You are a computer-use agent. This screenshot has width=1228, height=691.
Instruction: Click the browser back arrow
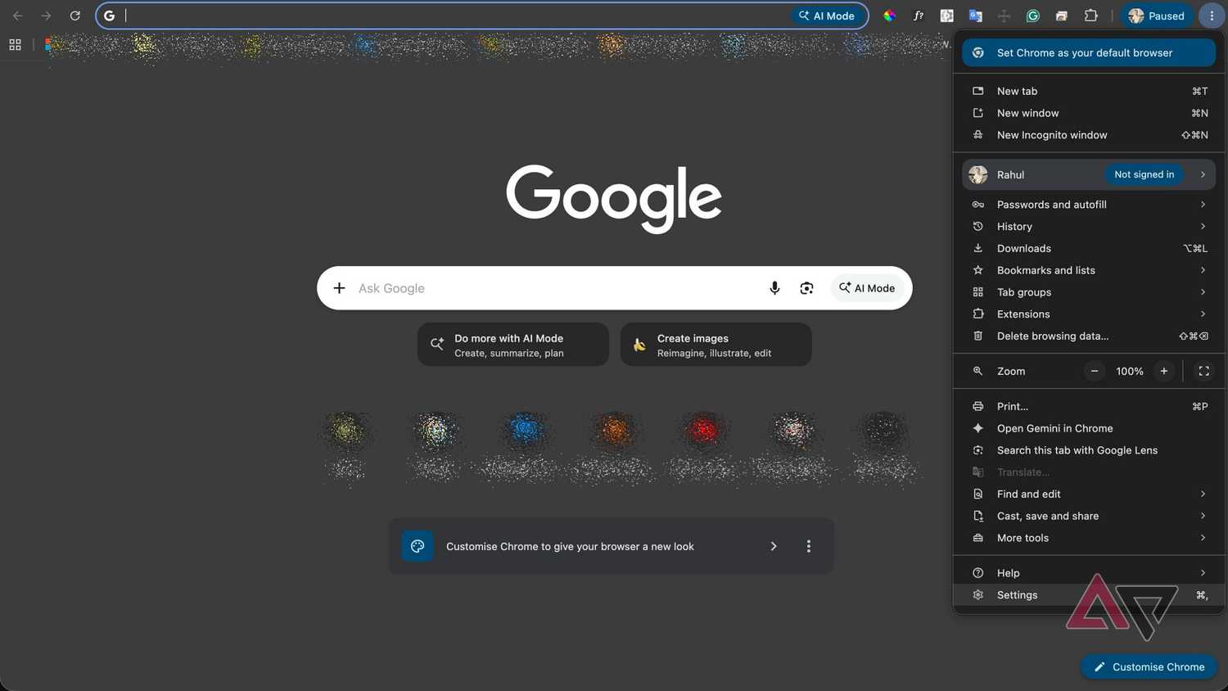pyautogui.click(x=17, y=16)
